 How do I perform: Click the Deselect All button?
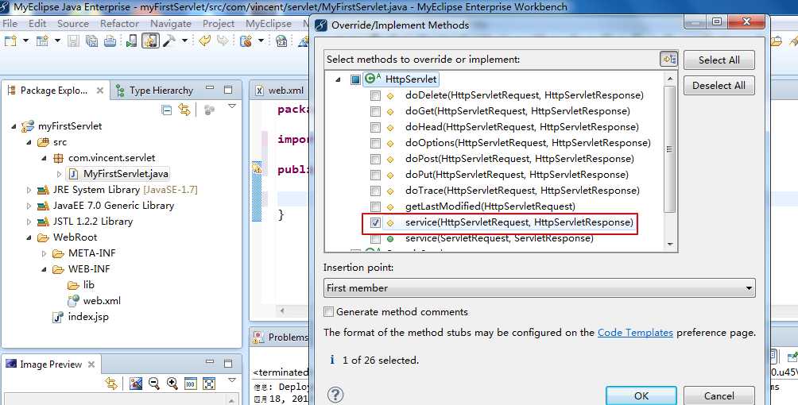(x=719, y=86)
